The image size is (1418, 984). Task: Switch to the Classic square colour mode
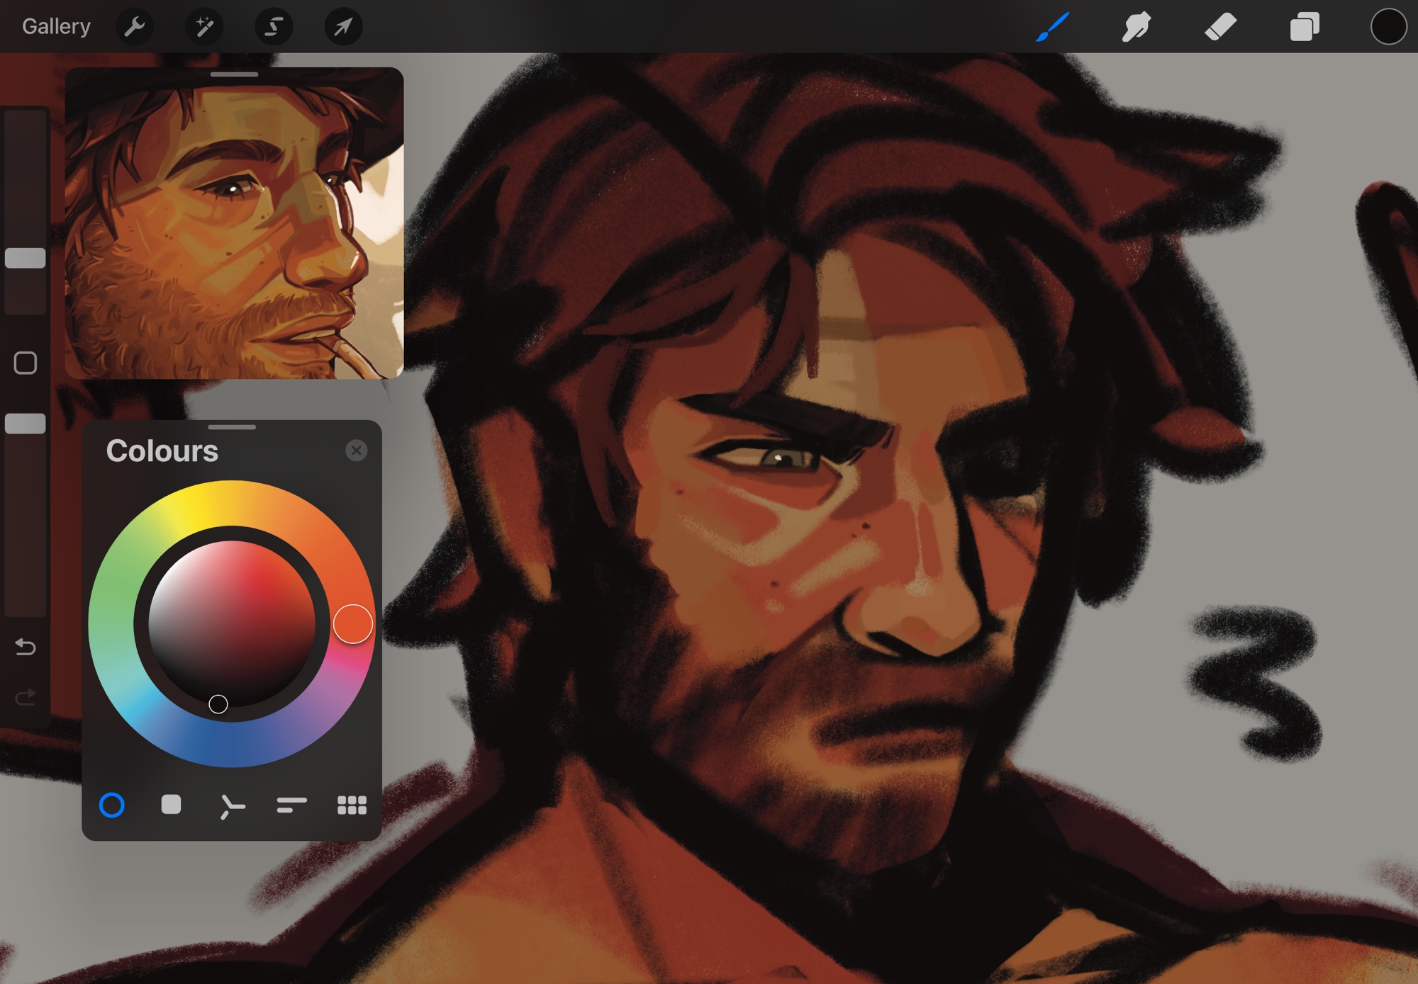point(171,805)
